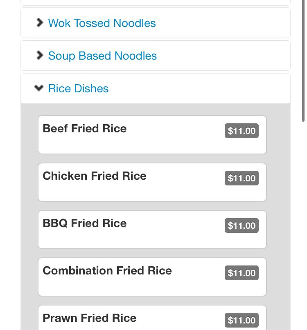Choose the Chicken Fried Rice item title
The height and width of the screenshot is (330, 307).
[95, 176]
